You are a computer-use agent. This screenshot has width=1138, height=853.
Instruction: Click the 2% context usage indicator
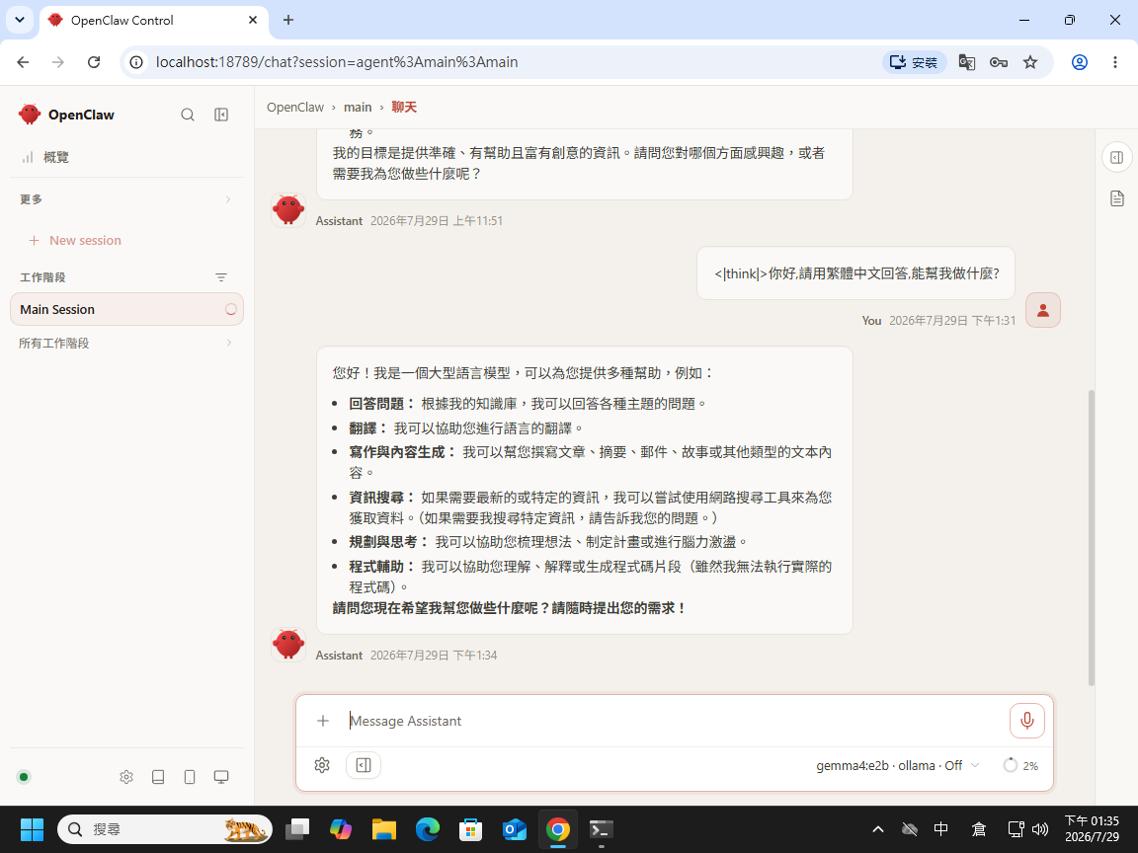coord(1020,765)
